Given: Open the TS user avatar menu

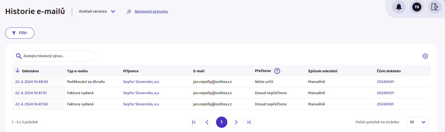Looking at the screenshot, I should point(417,7).
